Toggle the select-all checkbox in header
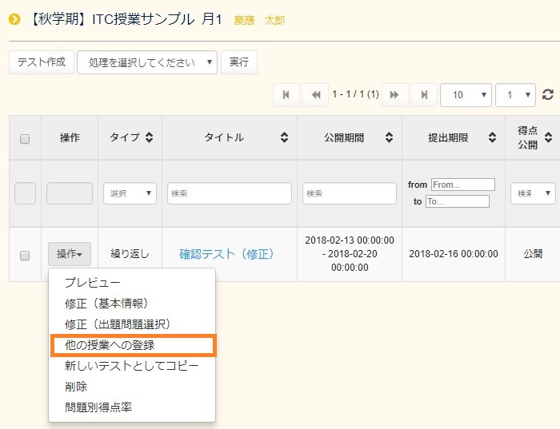 pos(25,138)
